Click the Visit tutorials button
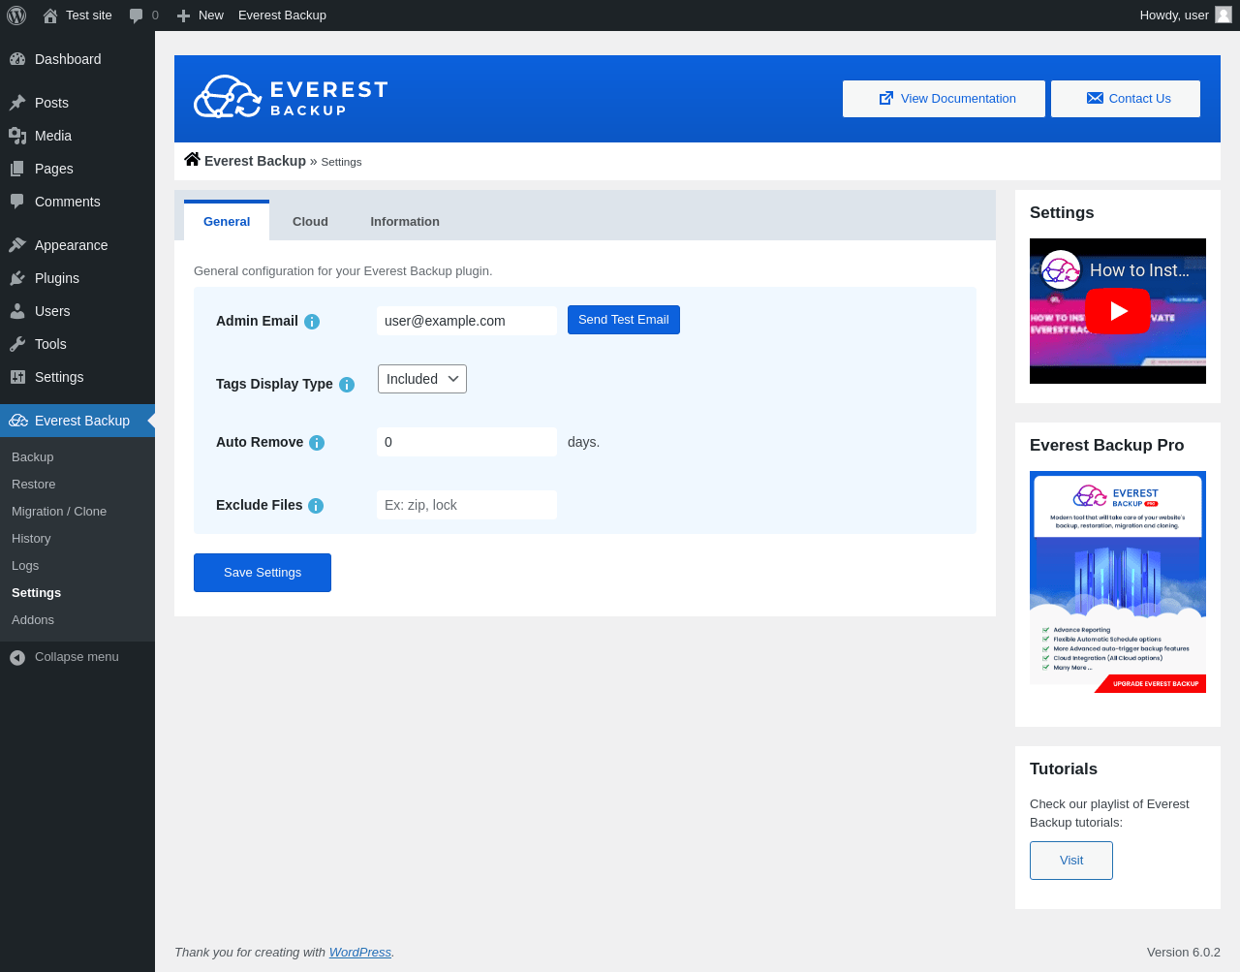Image resolution: width=1240 pixels, height=972 pixels. pos(1071,861)
